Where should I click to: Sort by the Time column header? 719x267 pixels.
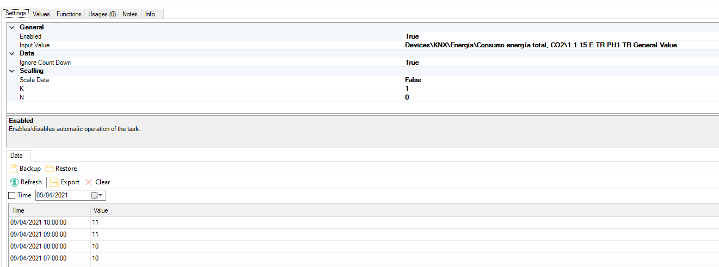coord(49,210)
